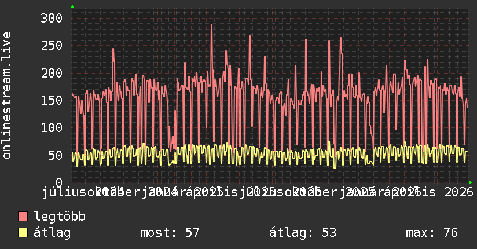The width and height of the screenshot is (477, 249).
Task: Click the 'most: 57' value
Action: click(x=170, y=233)
